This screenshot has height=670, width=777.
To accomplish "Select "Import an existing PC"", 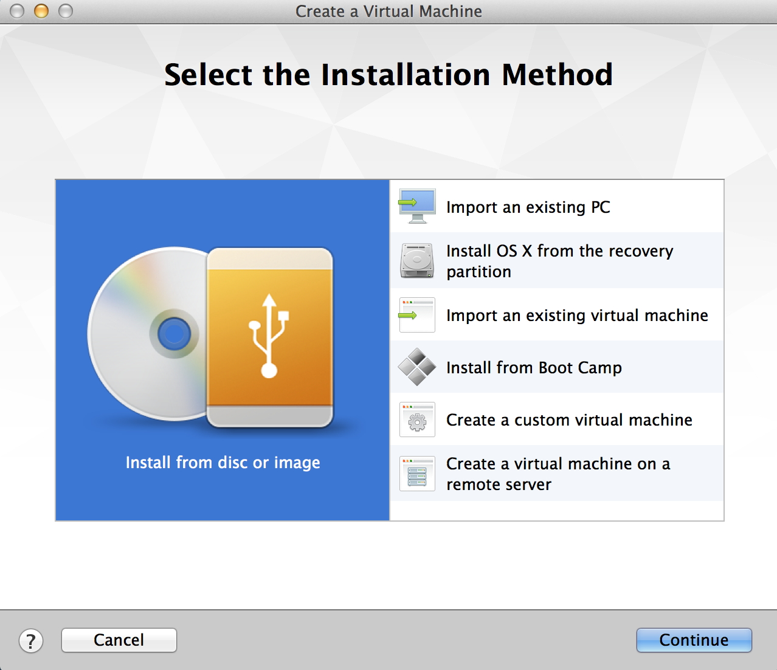I will point(528,207).
